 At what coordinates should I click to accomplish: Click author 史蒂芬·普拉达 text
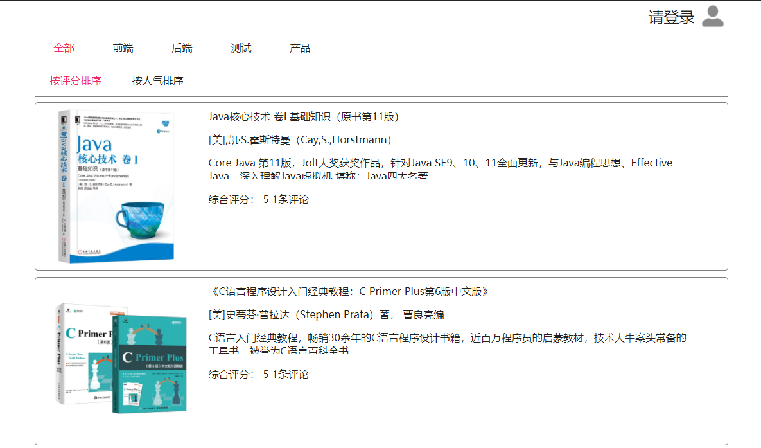[x=326, y=315]
